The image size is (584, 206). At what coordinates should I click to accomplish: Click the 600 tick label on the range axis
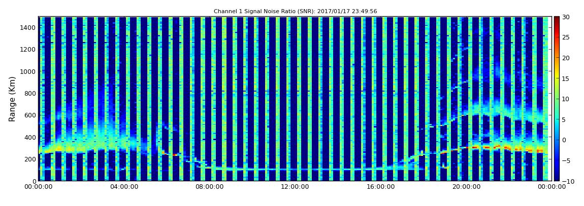coord(30,115)
